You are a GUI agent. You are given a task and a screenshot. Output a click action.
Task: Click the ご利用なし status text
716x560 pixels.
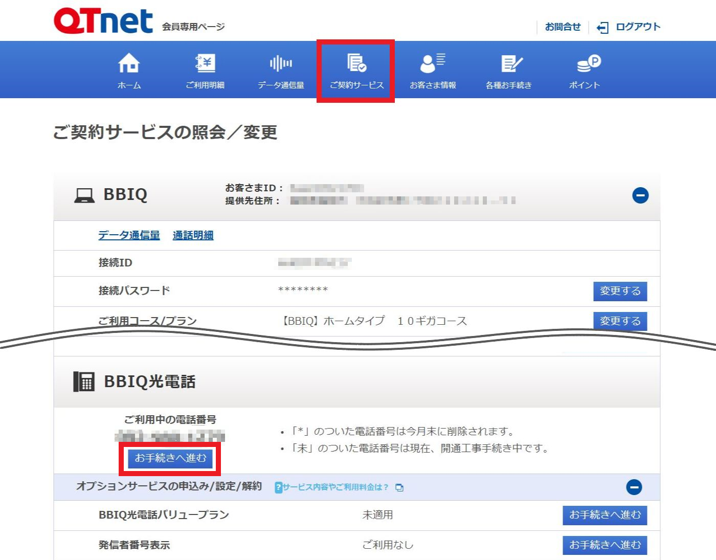click(388, 545)
